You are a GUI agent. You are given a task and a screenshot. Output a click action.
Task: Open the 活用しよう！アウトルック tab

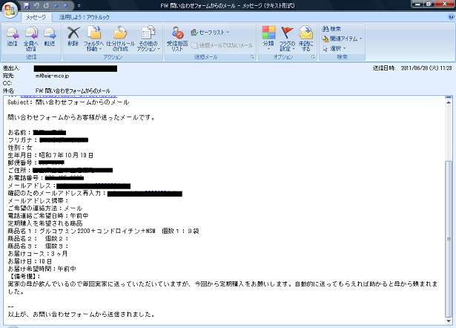pos(86,16)
